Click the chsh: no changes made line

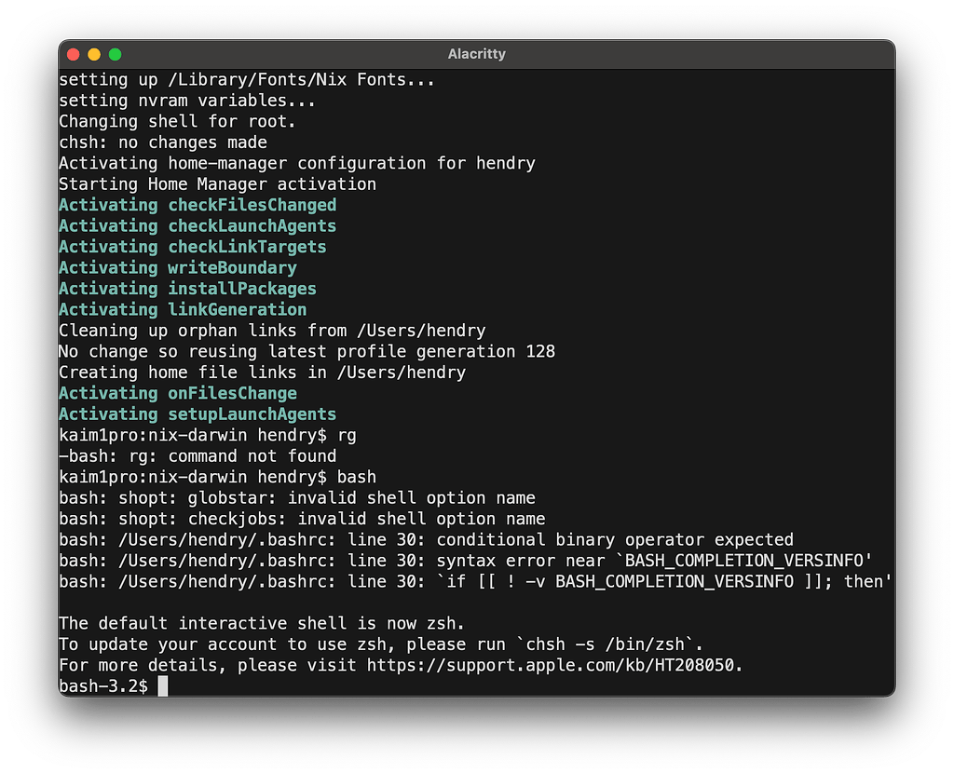pyautogui.click(x=163, y=142)
